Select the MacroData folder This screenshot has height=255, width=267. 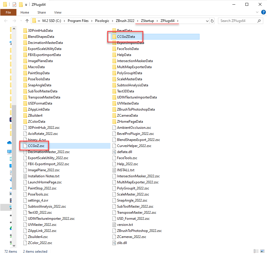coord(34,67)
